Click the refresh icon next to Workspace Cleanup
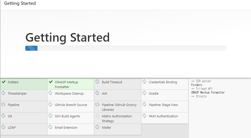Viewport: 251px width, 138px height. tap(50, 93)
